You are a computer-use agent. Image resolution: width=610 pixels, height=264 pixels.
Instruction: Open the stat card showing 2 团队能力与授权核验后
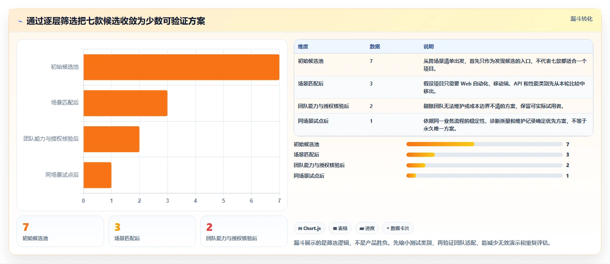click(244, 231)
